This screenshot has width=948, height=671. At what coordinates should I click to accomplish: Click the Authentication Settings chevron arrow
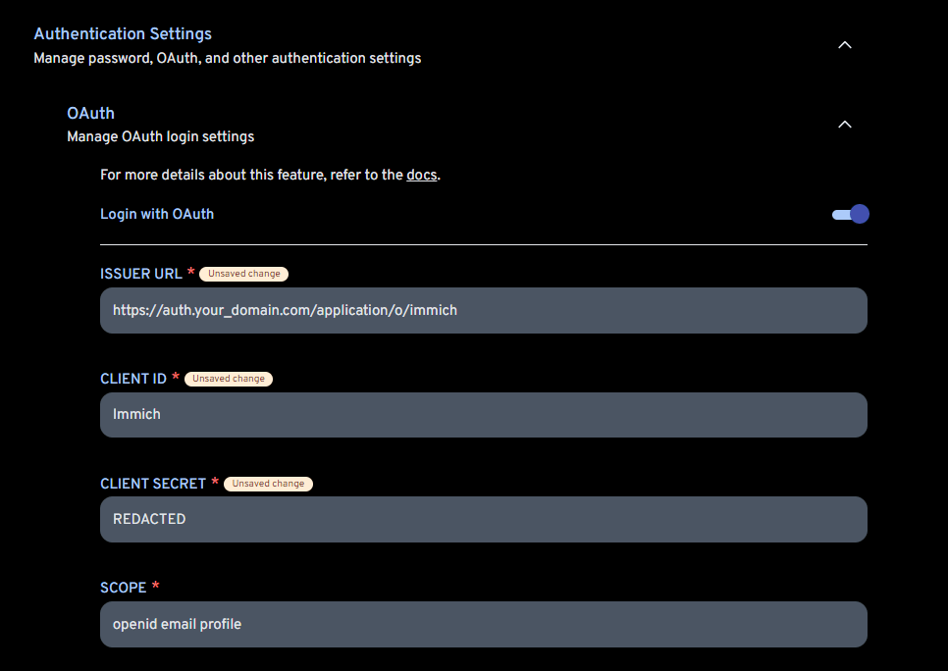coord(844,44)
